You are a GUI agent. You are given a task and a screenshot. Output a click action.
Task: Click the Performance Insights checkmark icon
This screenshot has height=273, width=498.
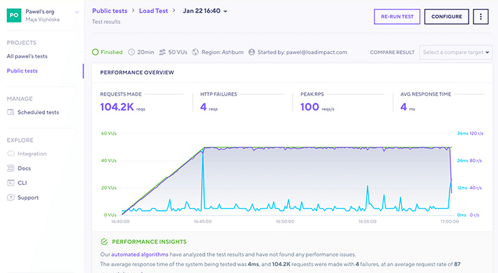pyautogui.click(x=104, y=242)
